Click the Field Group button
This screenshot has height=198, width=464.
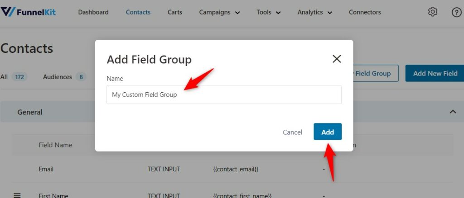[x=376, y=74]
